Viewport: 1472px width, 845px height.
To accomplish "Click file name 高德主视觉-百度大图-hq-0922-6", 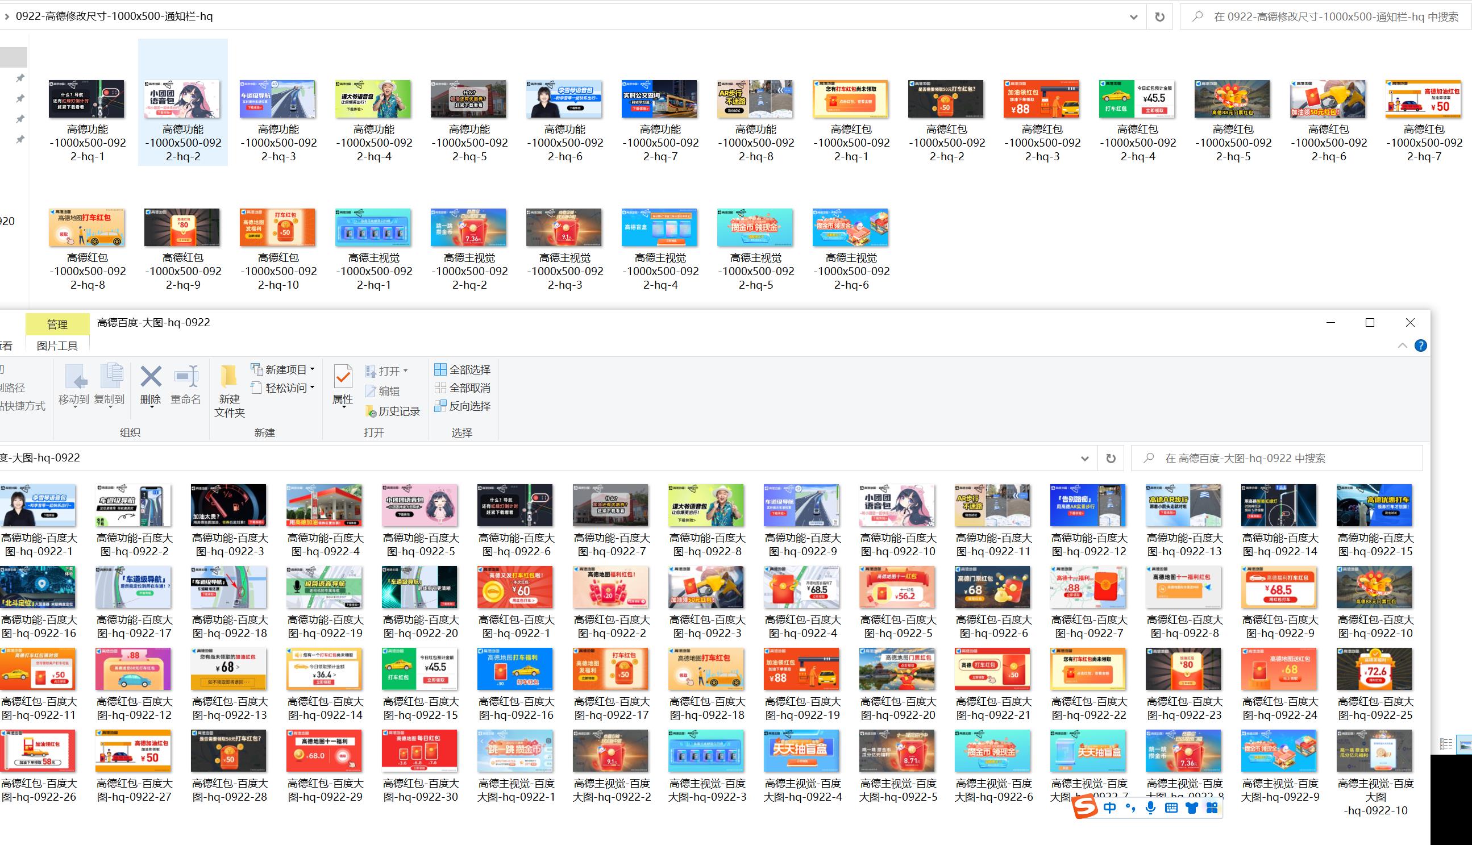I will 993,790.
